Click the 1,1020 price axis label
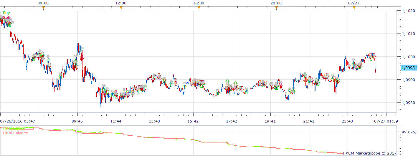 click(408, 11)
